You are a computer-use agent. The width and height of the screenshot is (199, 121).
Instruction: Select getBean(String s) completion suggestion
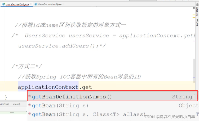[113, 106]
